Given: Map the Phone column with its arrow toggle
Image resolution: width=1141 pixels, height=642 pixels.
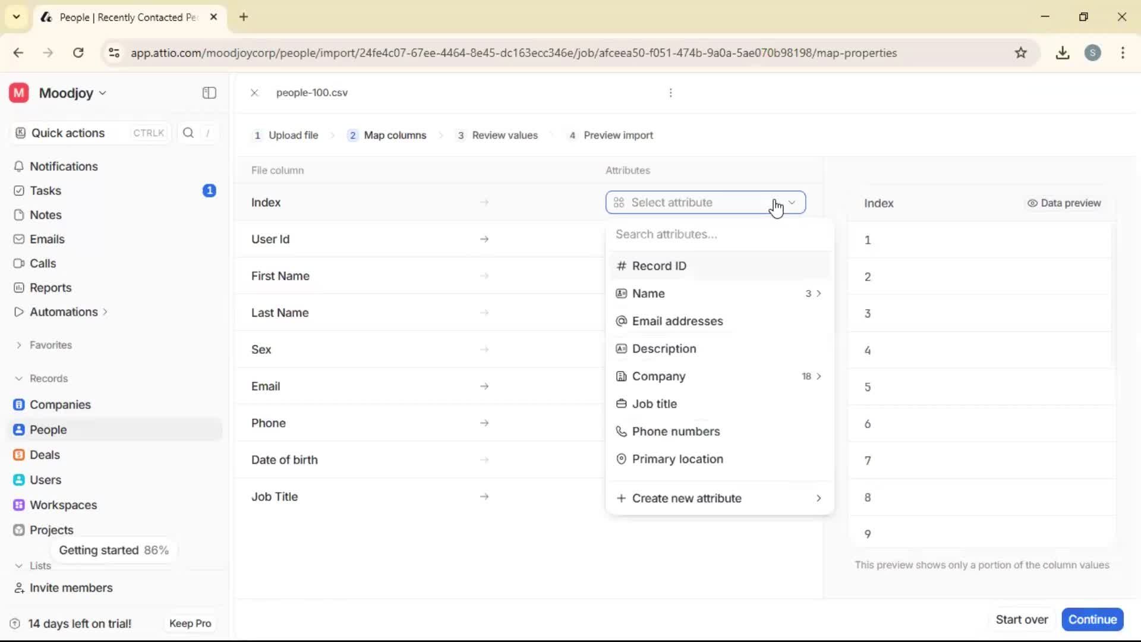Looking at the screenshot, I should [x=485, y=423].
